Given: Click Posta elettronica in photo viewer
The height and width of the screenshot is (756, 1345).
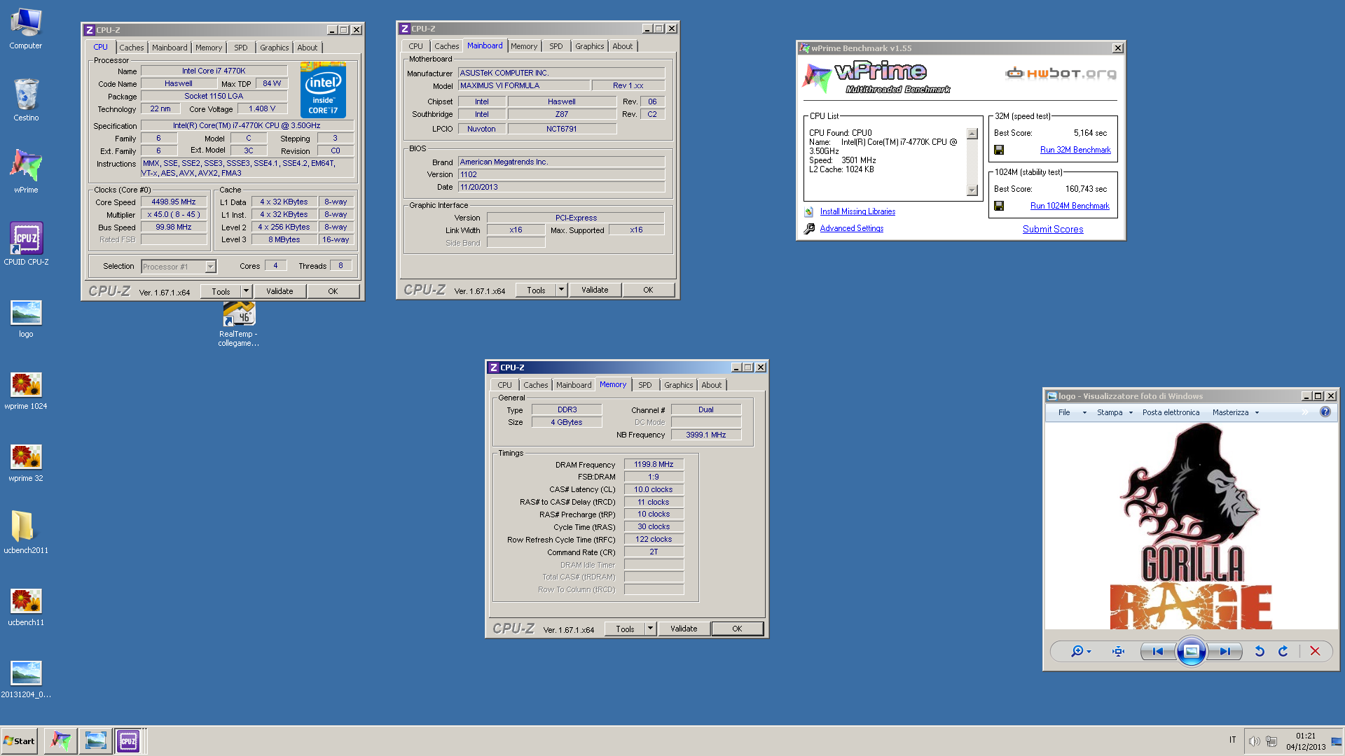Looking at the screenshot, I should pos(1171,412).
